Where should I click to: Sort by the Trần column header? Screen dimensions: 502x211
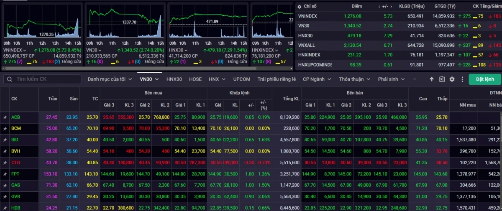pyautogui.click(x=49, y=99)
